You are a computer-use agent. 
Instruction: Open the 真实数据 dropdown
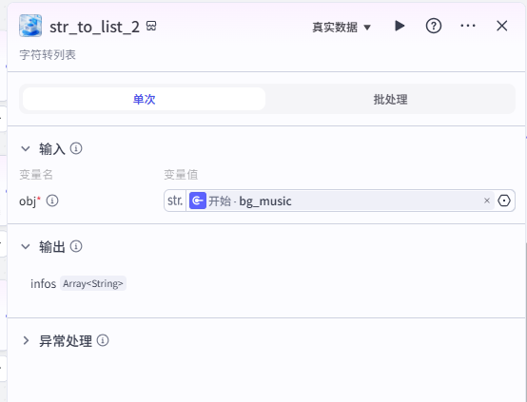(342, 28)
